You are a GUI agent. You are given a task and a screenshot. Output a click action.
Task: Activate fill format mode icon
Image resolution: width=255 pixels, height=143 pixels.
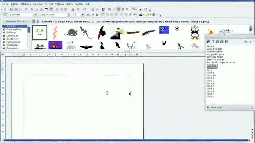pyautogui.click(x=246, y=42)
